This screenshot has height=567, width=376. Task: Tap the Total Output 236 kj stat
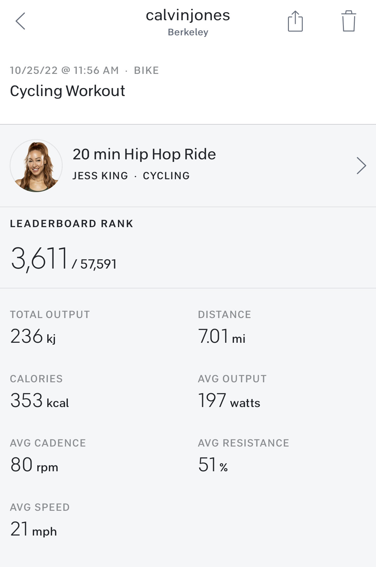[50, 328]
